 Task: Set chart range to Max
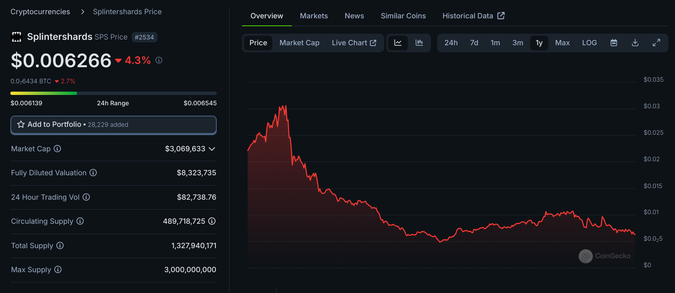coord(563,43)
